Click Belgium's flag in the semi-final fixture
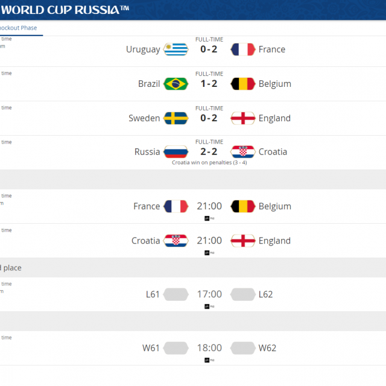This screenshot has height=386, width=386. [243, 206]
